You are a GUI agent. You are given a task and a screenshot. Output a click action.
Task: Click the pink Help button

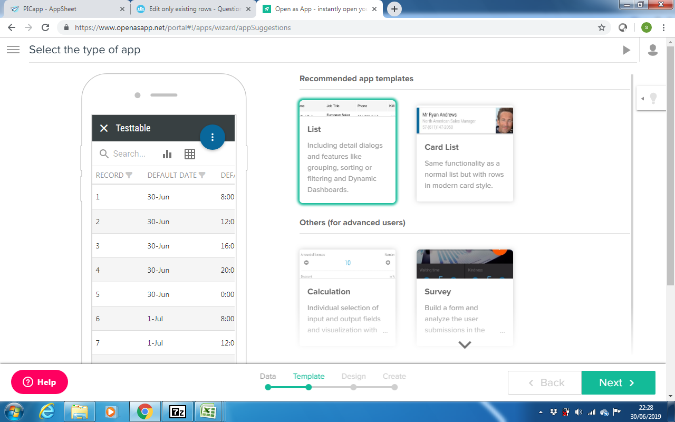40,382
